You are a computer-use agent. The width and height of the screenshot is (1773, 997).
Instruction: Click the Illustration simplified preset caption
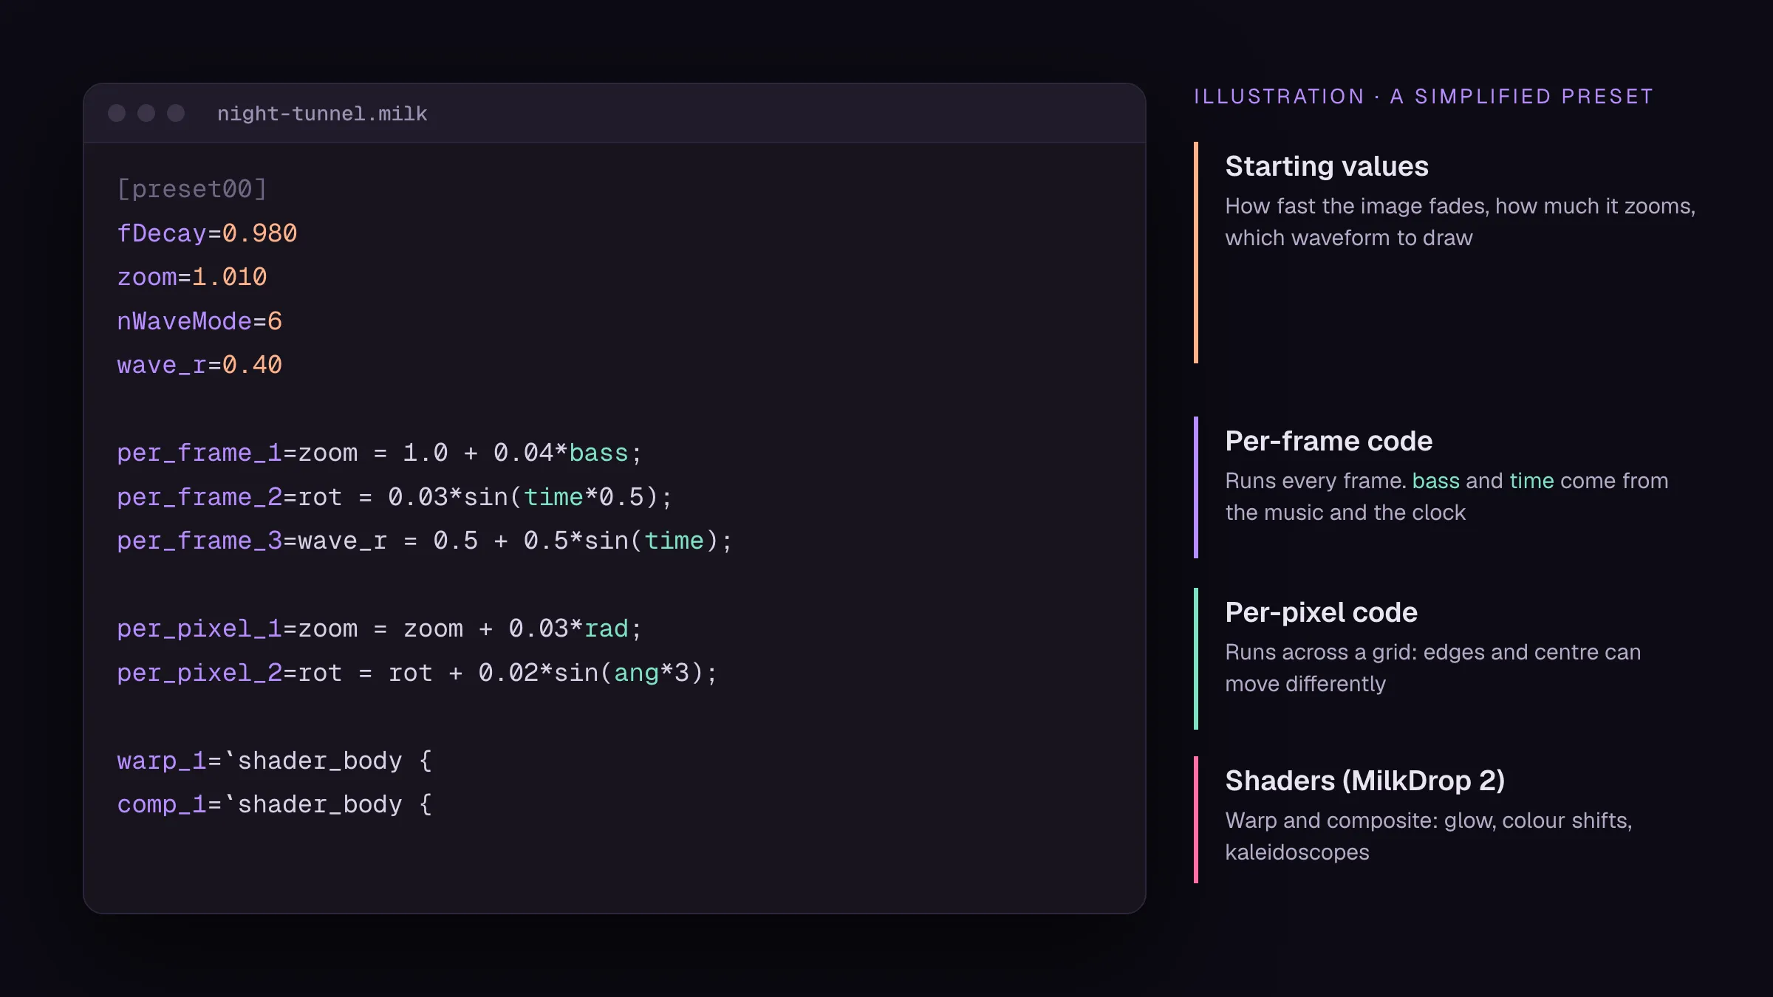tap(1424, 97)
